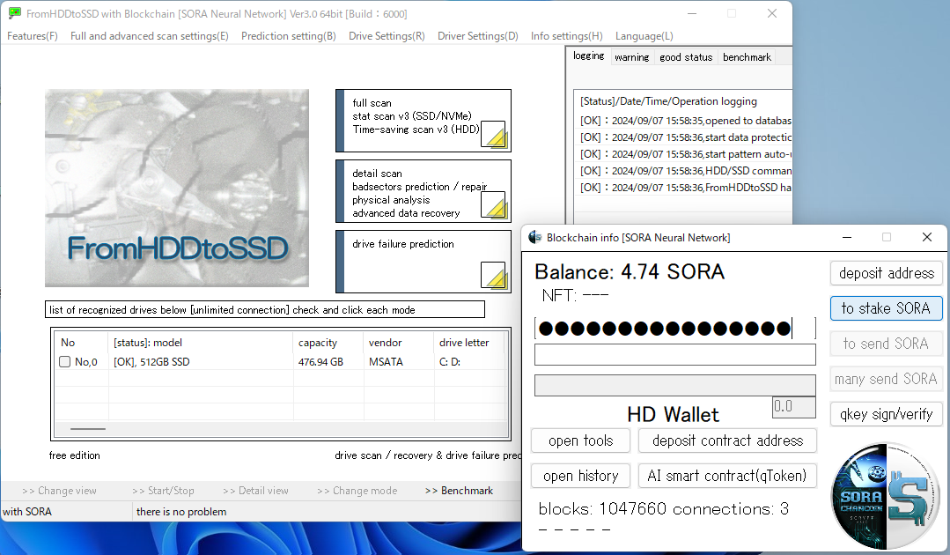The width and height of the screenshot is (950, 555).
Task: Click the many send SORA button
Action: [x=887, y=379]
